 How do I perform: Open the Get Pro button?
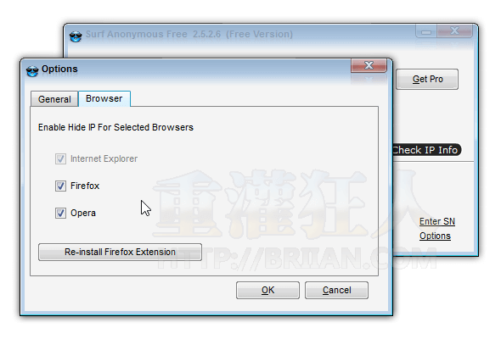pos(427,79)
